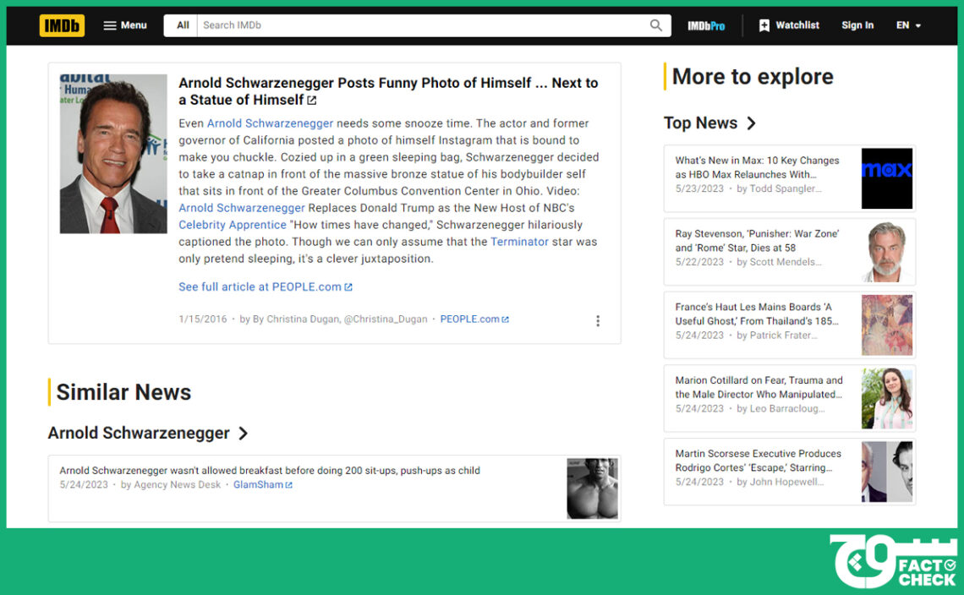
Task: Expand the Top News section
Action: 709,123
